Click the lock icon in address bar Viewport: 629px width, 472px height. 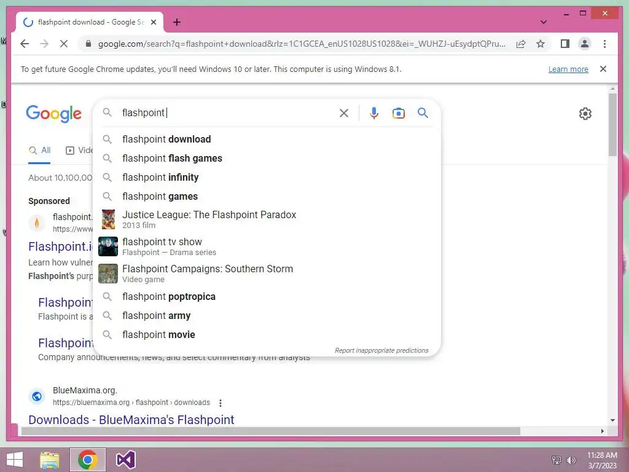[x=88, y=44]
